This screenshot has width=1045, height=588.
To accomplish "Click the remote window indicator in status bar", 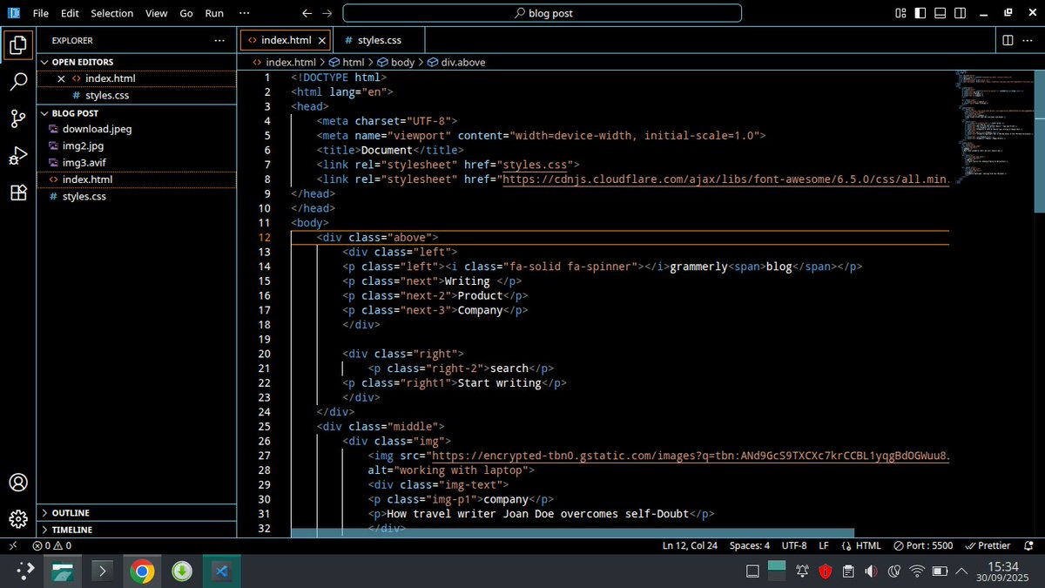I will 12,546.
